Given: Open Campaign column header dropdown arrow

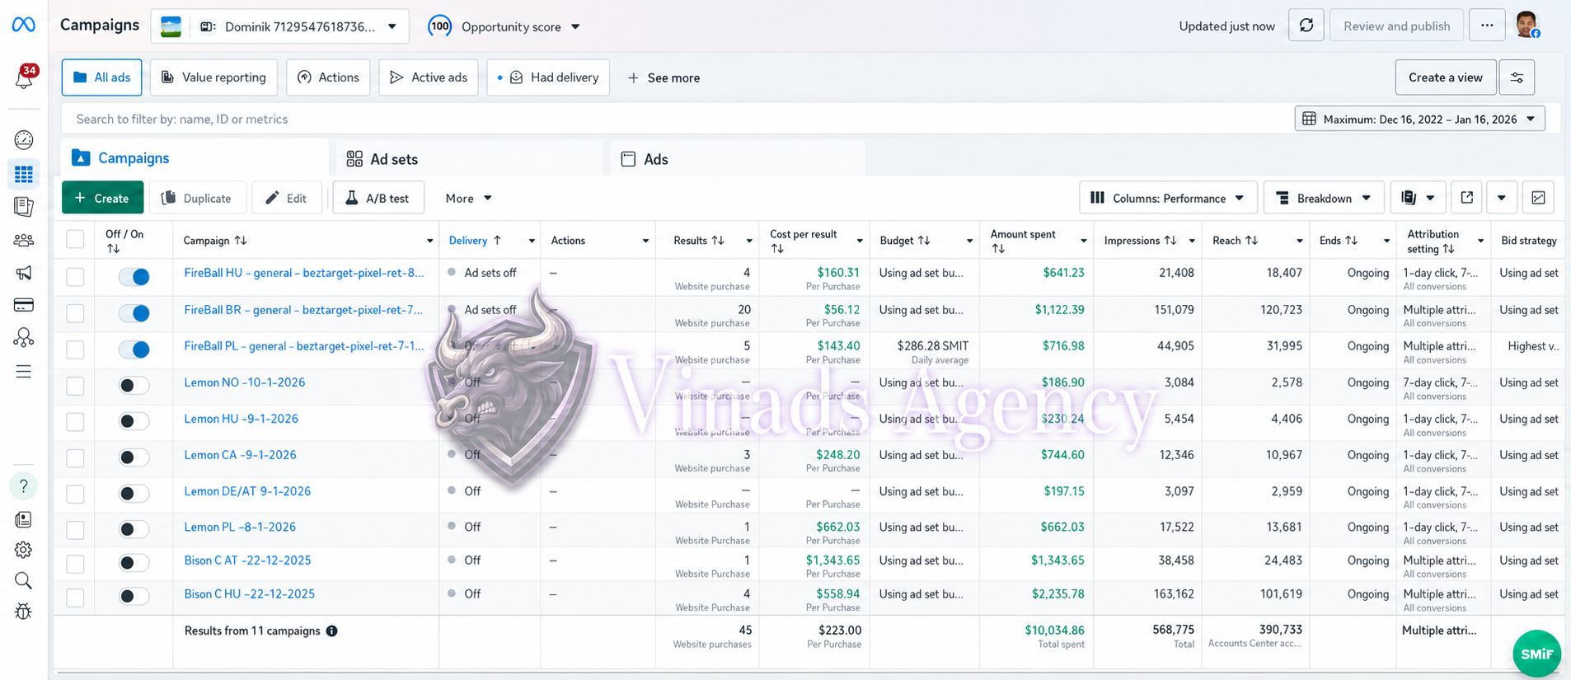Looking at the screenshot, I should point(429,241).
